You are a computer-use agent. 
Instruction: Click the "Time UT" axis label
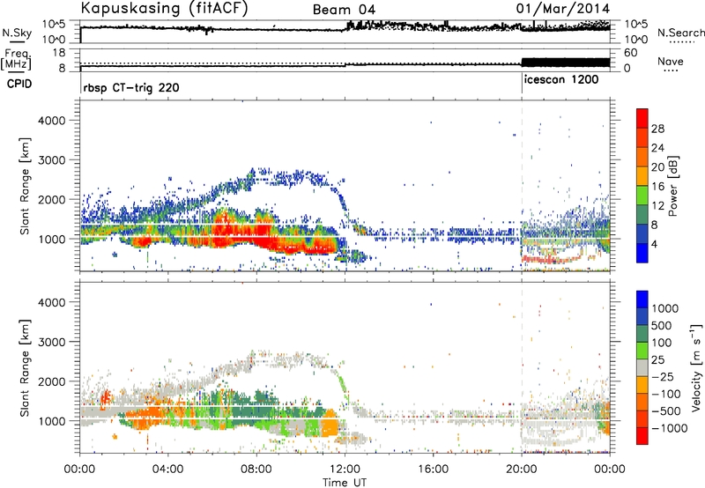[345, 483]
